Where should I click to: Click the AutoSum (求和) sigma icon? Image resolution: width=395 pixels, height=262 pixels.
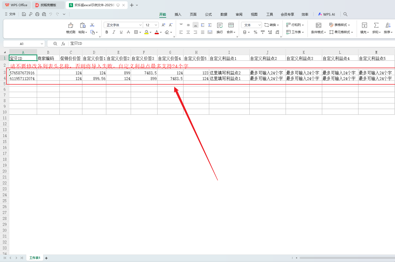tap(376, 25)
